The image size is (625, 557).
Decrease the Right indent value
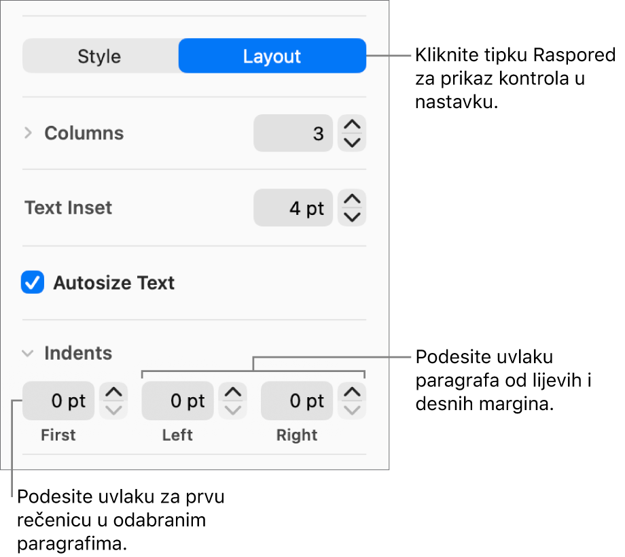[x=352, y=409]
